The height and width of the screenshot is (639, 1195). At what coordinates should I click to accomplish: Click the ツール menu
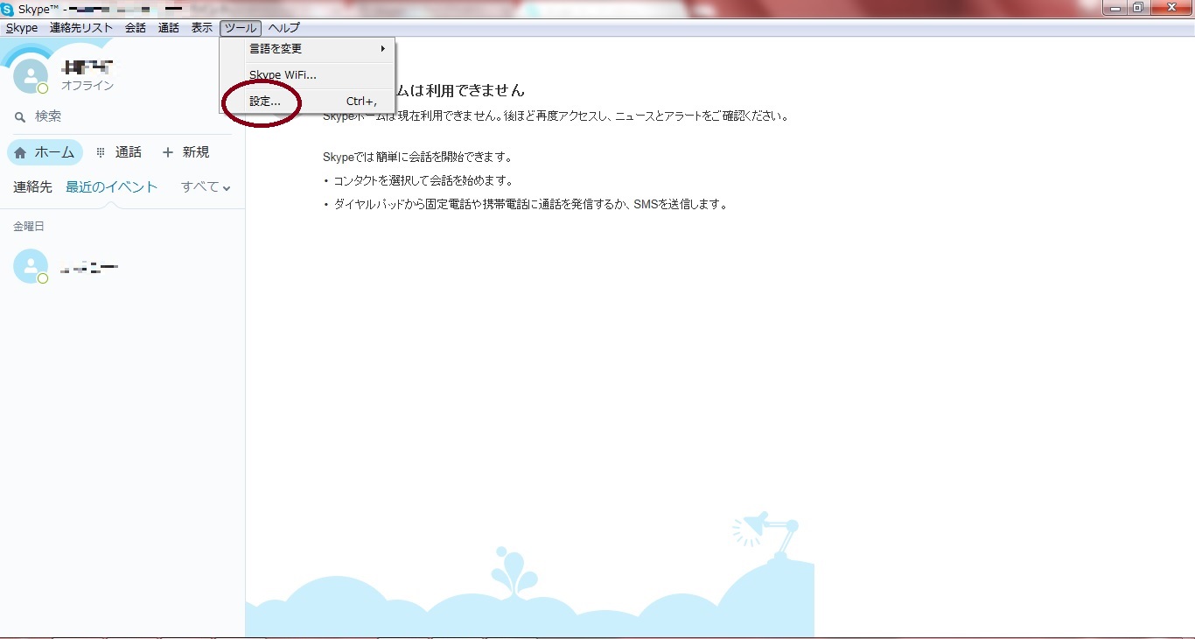(241, 28)
